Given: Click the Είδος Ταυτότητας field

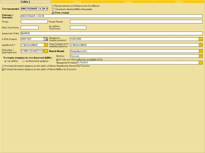Looking at the screenshot, I should tap(30, 27).
